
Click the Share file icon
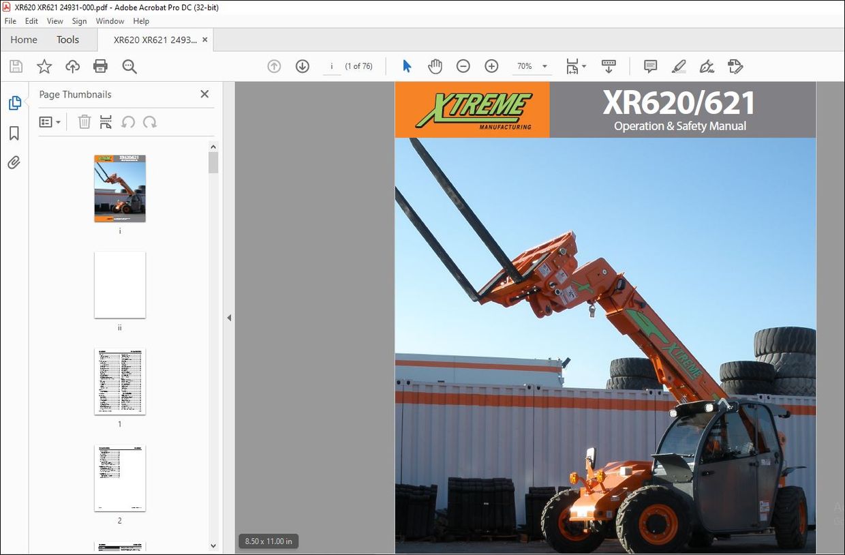pyautogui.click(x=72, y=66)
